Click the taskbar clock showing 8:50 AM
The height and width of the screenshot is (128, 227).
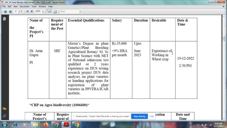(x=218, y=125)
